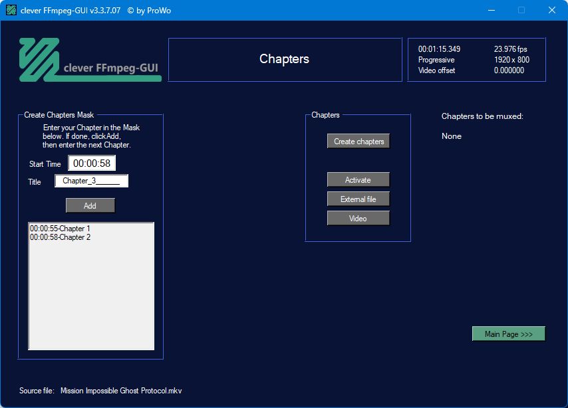Open the External file option
Screen dimensions: 568x408
[x=358, y=199]
